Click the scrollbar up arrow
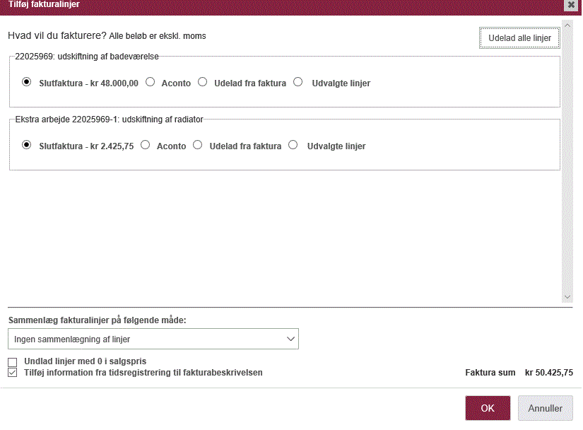583x430 pixels. (x=567, y=25)
